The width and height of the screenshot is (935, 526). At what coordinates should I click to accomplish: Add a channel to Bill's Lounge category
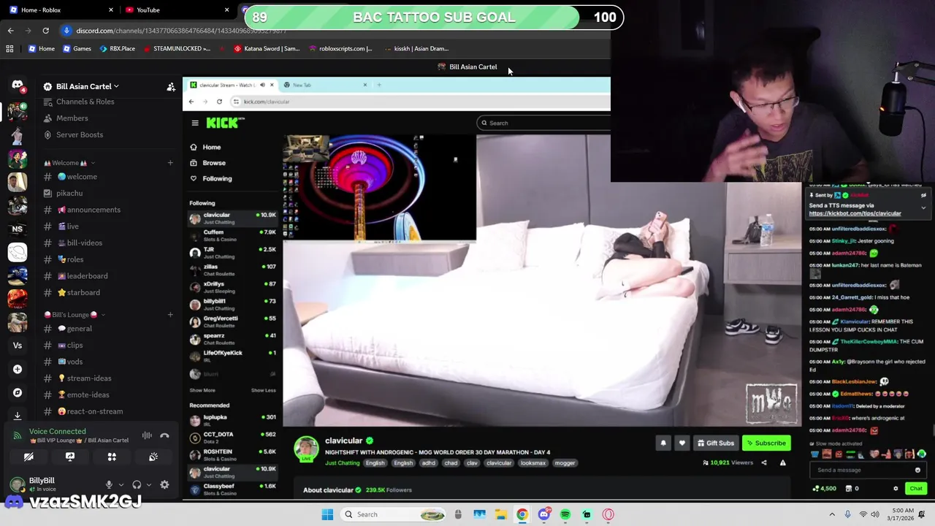click(170, 315)
